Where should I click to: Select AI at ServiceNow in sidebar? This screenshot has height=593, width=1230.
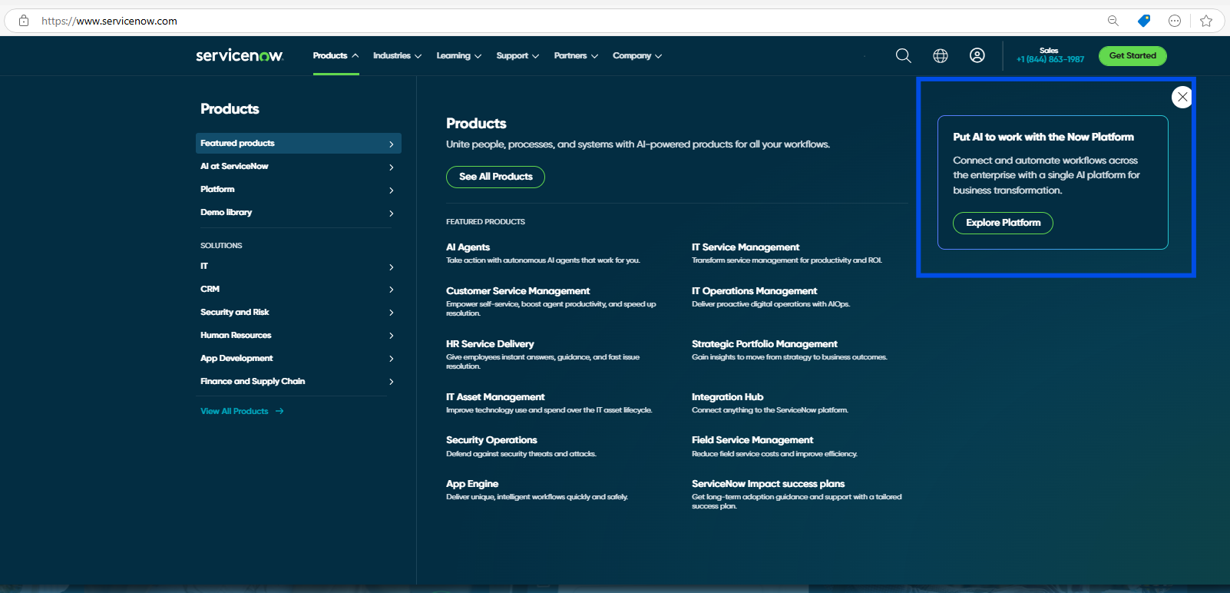[298, 167]
